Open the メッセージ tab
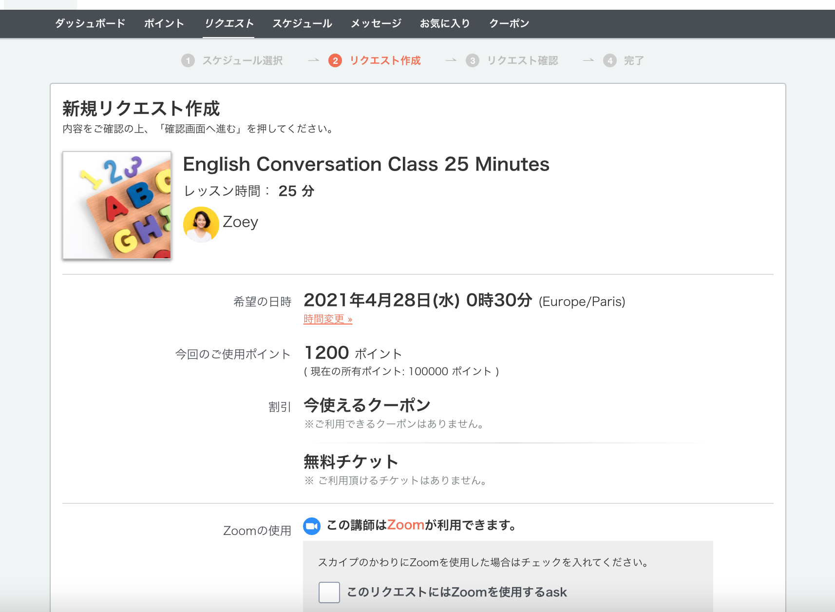This screenshot has width=835, height=612. point(376,23)
